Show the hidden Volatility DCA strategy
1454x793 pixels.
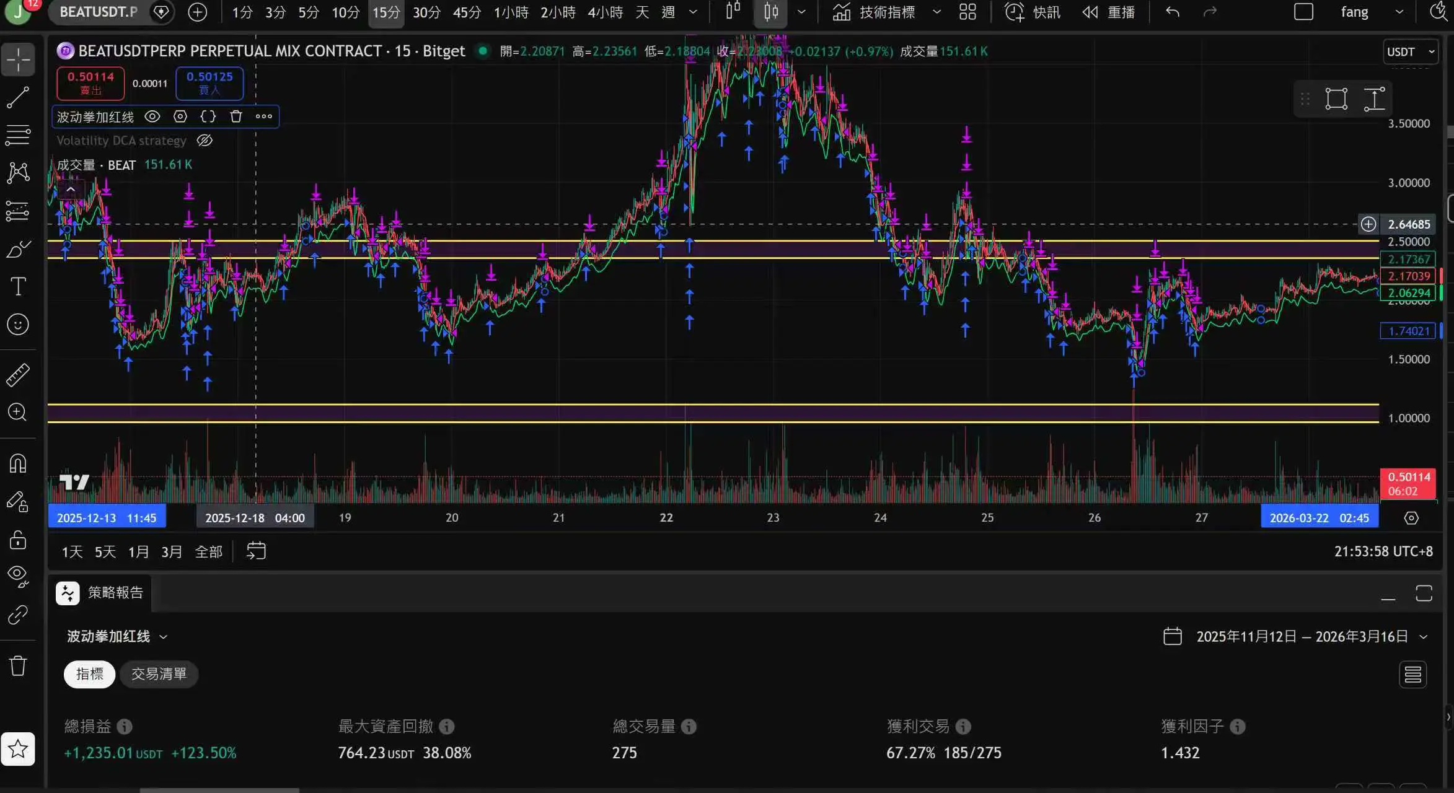(205, 141)
